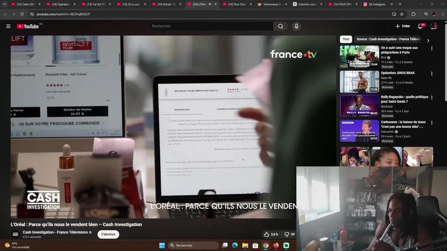This screenshot has width=447, height=251.
Task: Open the Cash Investigation - France Télévisions channel link
Action: click(55, 232)
